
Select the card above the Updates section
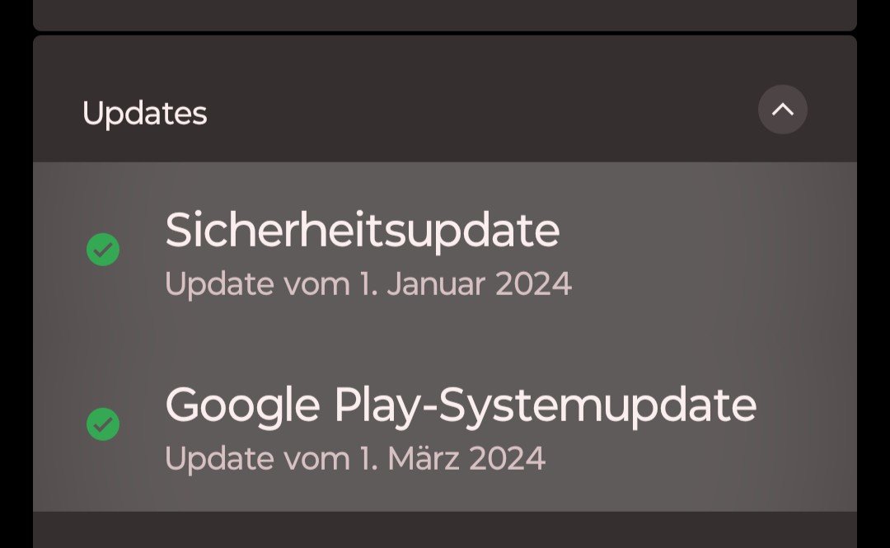coord(445,15)
